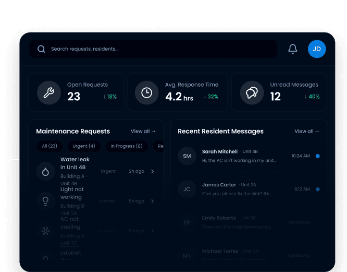Click the light bulb icon for Light not working
Image resolution: width=347 pixels, height=272 pixels.
click(45, 201)
